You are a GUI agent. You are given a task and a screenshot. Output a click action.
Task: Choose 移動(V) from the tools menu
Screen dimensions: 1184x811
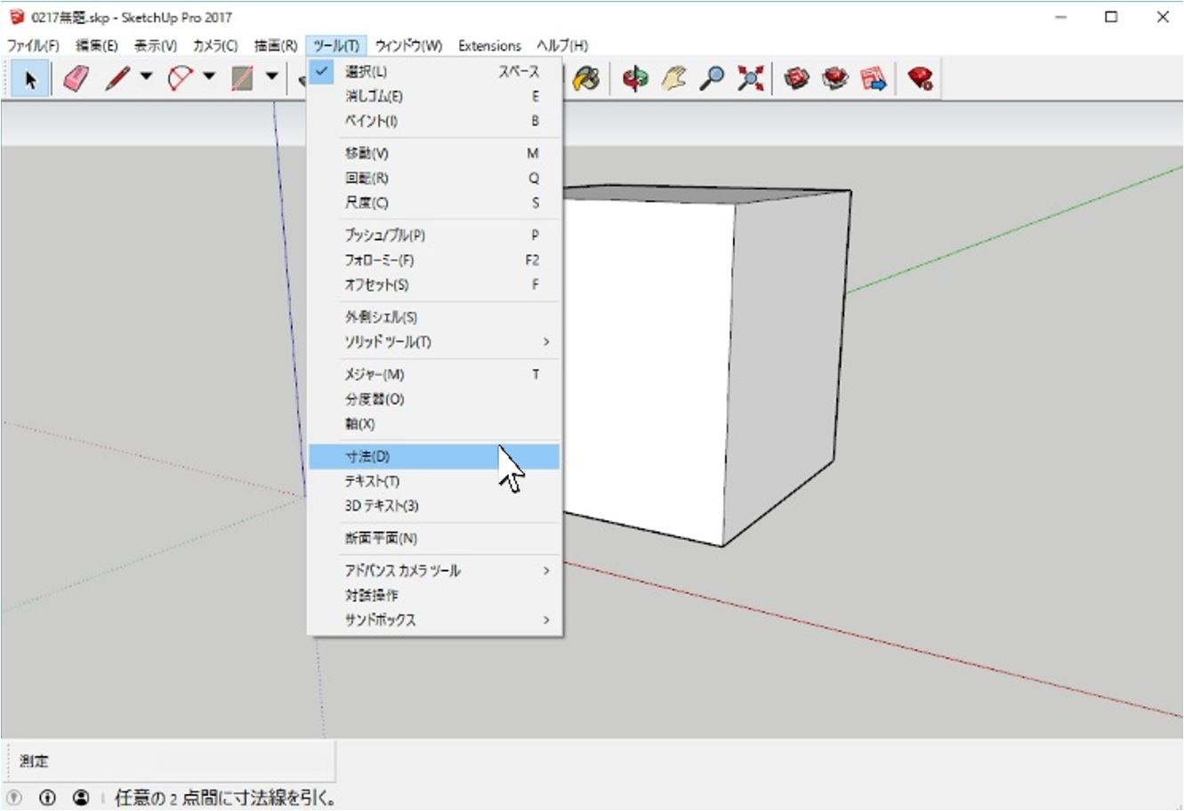click(434, 154)
